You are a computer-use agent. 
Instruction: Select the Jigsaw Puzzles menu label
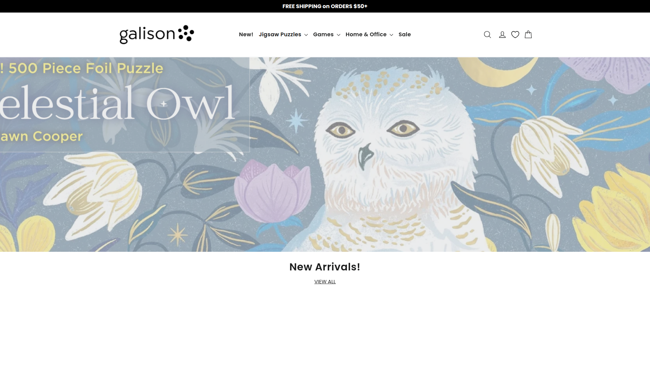[x=280, y=35]
